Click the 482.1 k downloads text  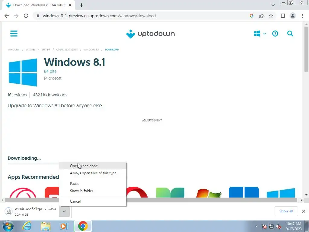(x=50, y=95)
